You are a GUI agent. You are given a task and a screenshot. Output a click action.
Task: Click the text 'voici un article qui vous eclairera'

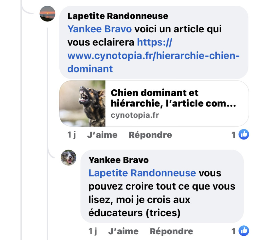(x=144, y=36)
